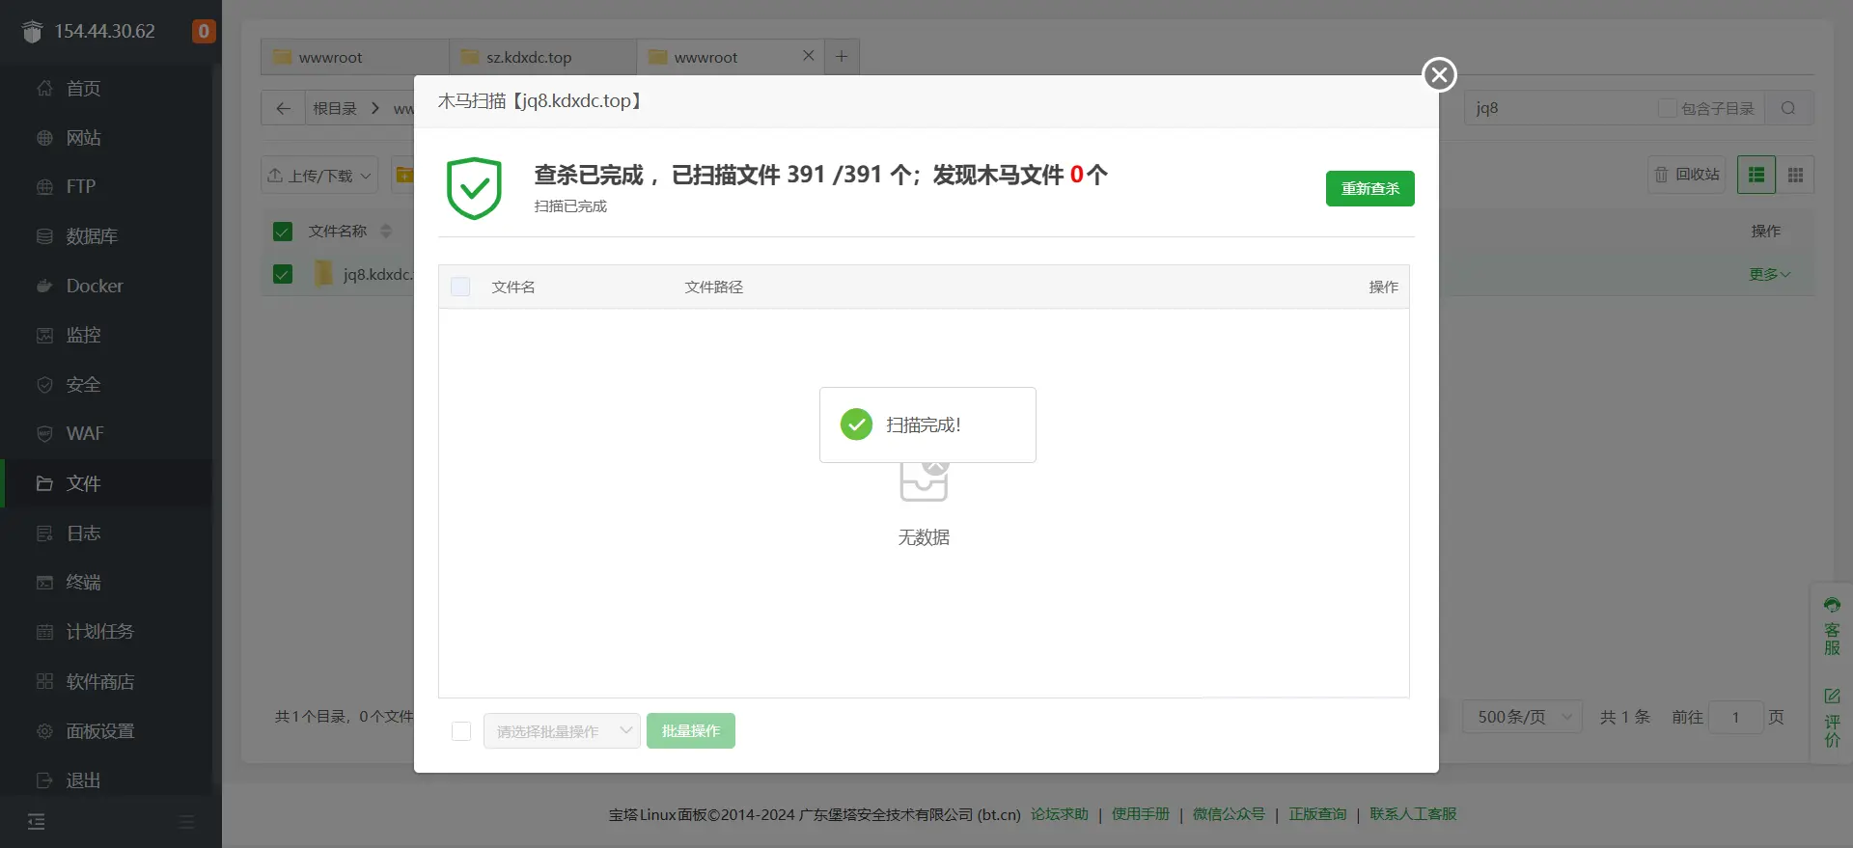Click the jq8 search input field

[x=1561, y=108]
